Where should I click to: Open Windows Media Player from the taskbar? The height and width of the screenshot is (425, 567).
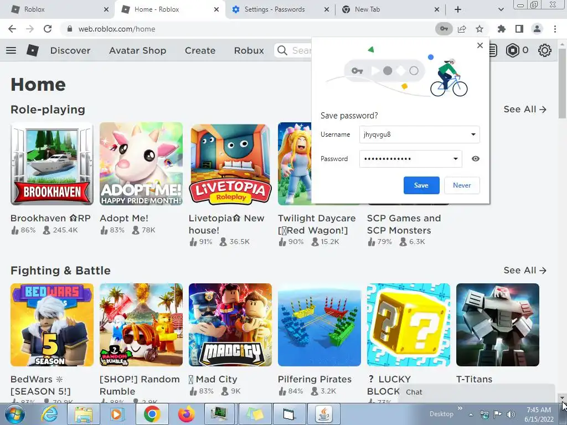[116, 414]
